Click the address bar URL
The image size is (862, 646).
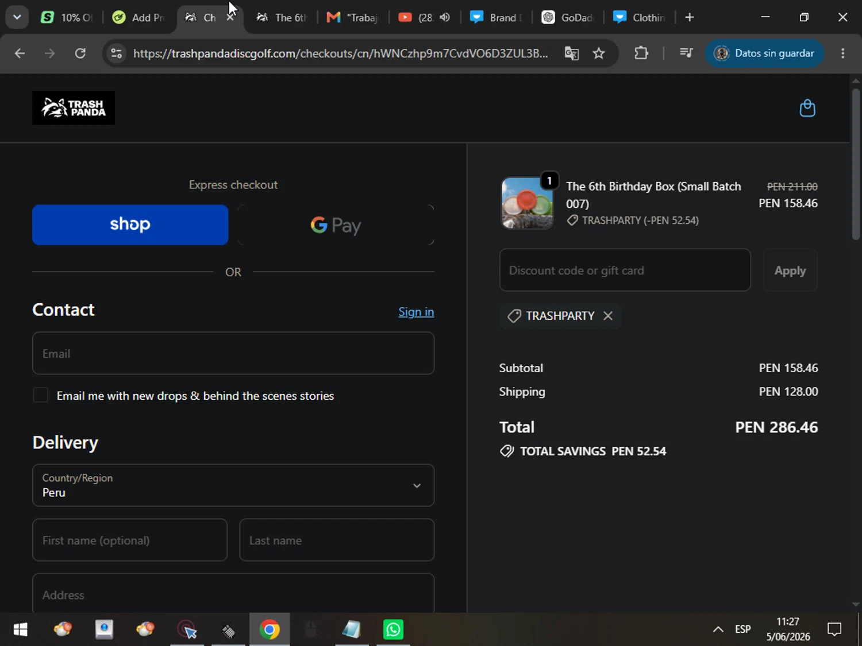point(340,53)
